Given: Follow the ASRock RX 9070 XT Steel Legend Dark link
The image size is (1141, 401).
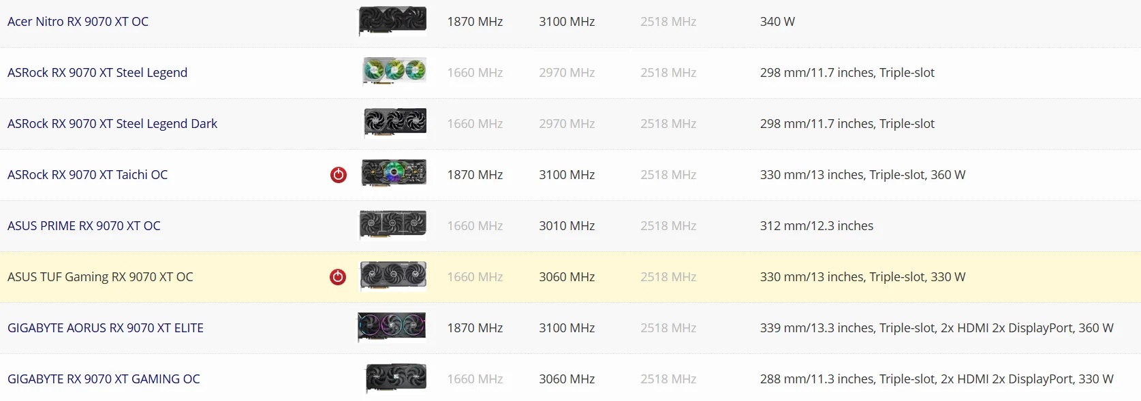Looking at the screenshot, I should pos(112,124).
